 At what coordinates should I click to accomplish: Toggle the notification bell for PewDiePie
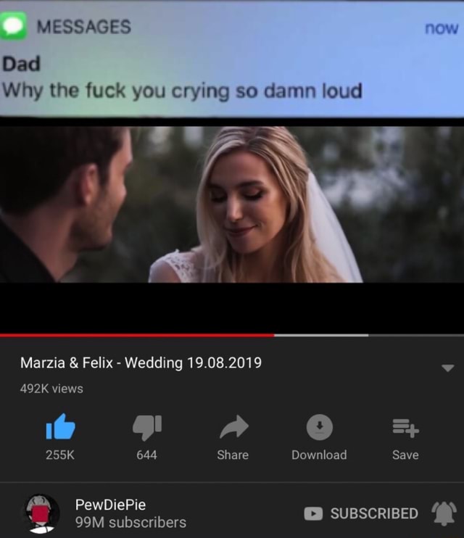pos(444,513)
